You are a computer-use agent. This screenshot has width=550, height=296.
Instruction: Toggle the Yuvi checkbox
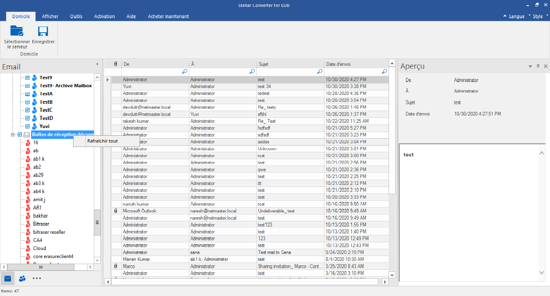[x=27, y=126]
